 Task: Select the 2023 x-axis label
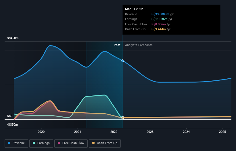tap(150, 132)
